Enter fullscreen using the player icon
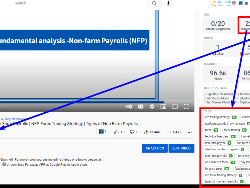 pyautogui.click(x=186, y=107)
